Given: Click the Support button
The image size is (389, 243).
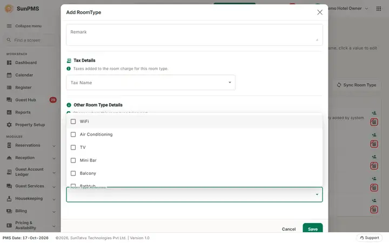Looking at the screenshot, I should click(x=370, y=238).
